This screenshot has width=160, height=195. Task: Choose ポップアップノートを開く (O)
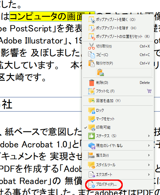click(x=118, y=20)
